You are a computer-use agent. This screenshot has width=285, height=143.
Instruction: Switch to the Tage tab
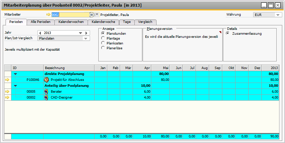127,22
